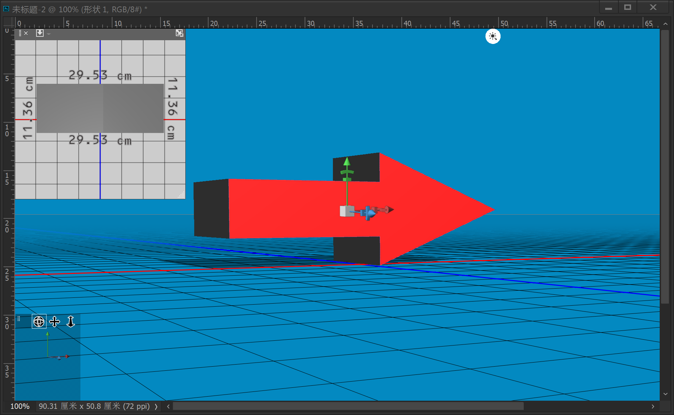Click the horizontal scroll left arrow
The image size is (674, 415).
pyautogui.click(x=168, y=406)
